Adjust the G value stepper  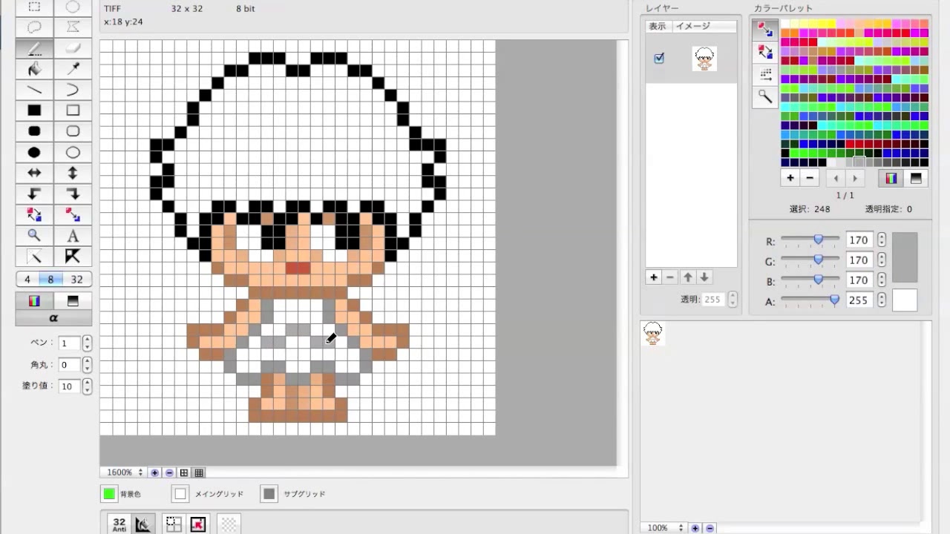click(882, 260)
